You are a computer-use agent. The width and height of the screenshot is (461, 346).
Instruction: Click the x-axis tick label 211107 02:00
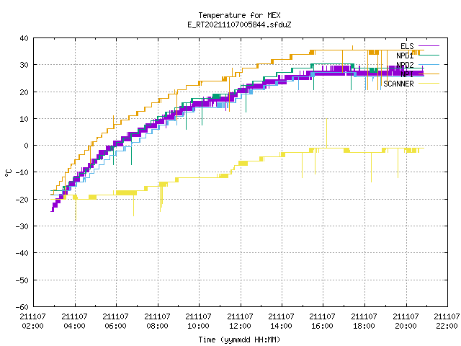(x=32, y=321)
